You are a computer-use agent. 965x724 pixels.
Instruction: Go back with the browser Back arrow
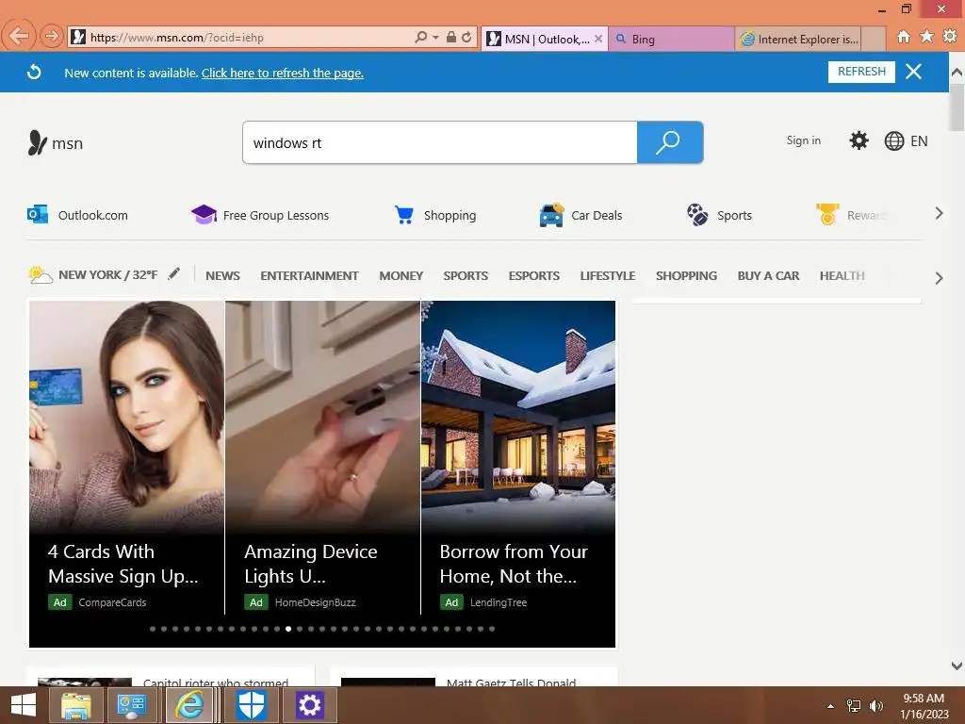pos(19,36)
